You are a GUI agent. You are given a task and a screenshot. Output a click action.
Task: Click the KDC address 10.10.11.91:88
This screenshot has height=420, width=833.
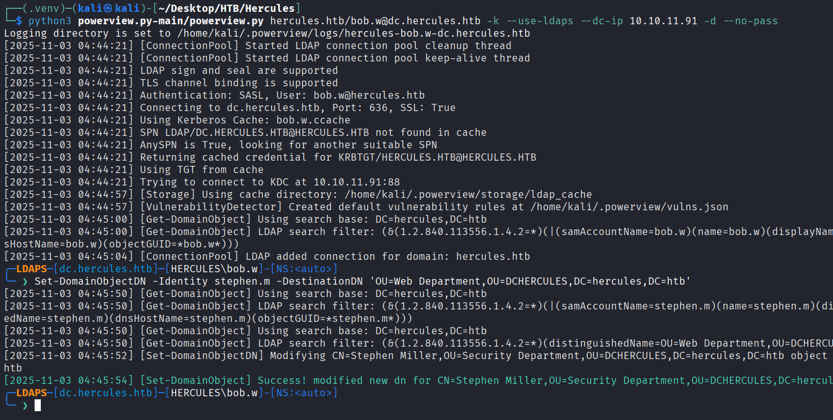pos(356,182)
